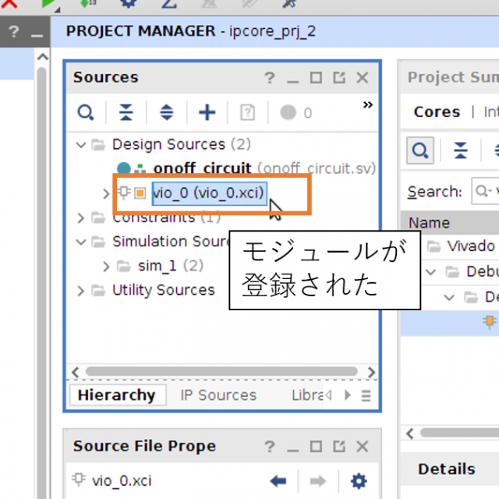499x499 pixels.
Task: Expand the sim_1 simulation set
Action: click(x=107, y=266)
